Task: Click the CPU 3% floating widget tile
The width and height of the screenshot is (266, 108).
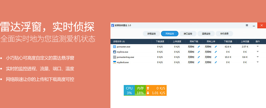Action: tap(129, 90)
